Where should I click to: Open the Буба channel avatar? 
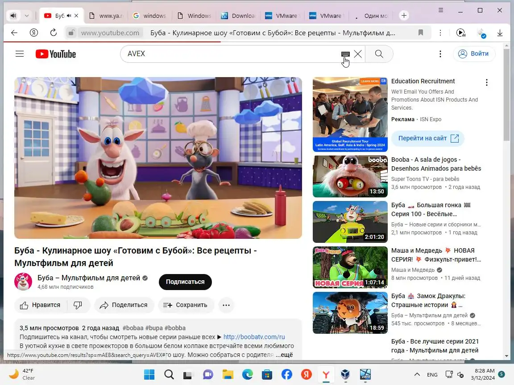[23, 282]
